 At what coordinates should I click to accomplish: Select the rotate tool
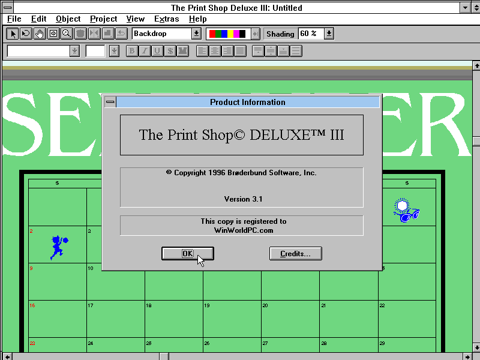[x=25, y=34]
